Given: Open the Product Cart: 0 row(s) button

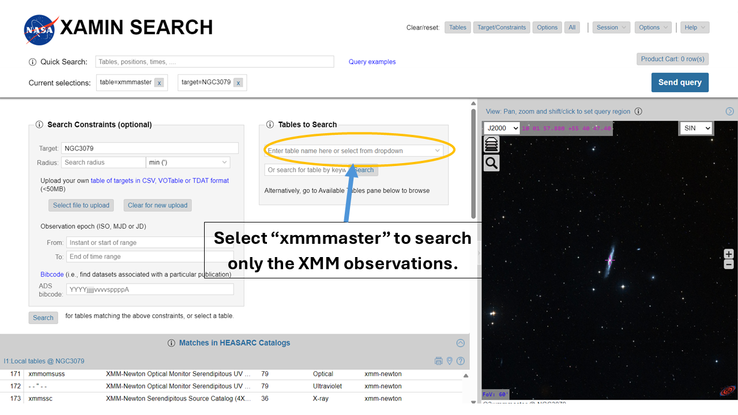Looking at the screenshot, I should pos(672,59).
